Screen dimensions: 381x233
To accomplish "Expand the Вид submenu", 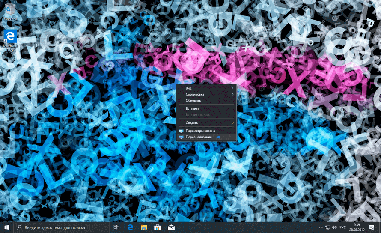I will click(x=206, y=88).
